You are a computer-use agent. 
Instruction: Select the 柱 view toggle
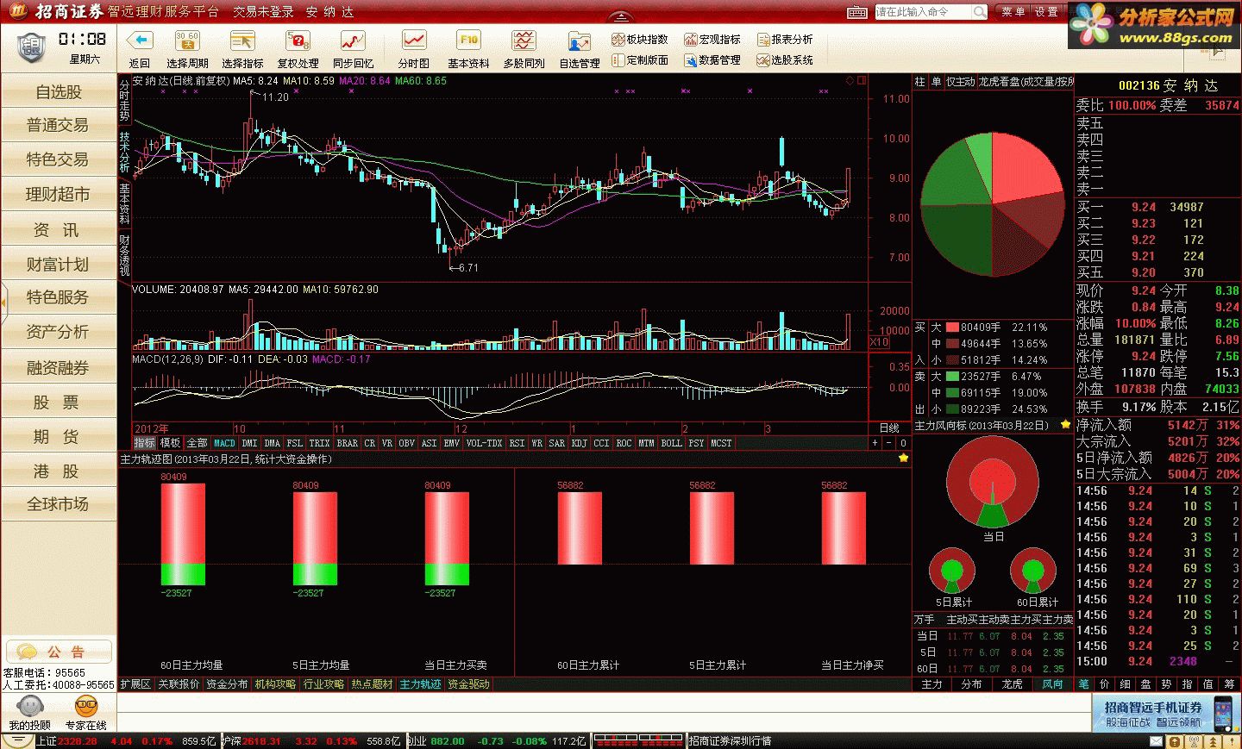tap(919, 82)
